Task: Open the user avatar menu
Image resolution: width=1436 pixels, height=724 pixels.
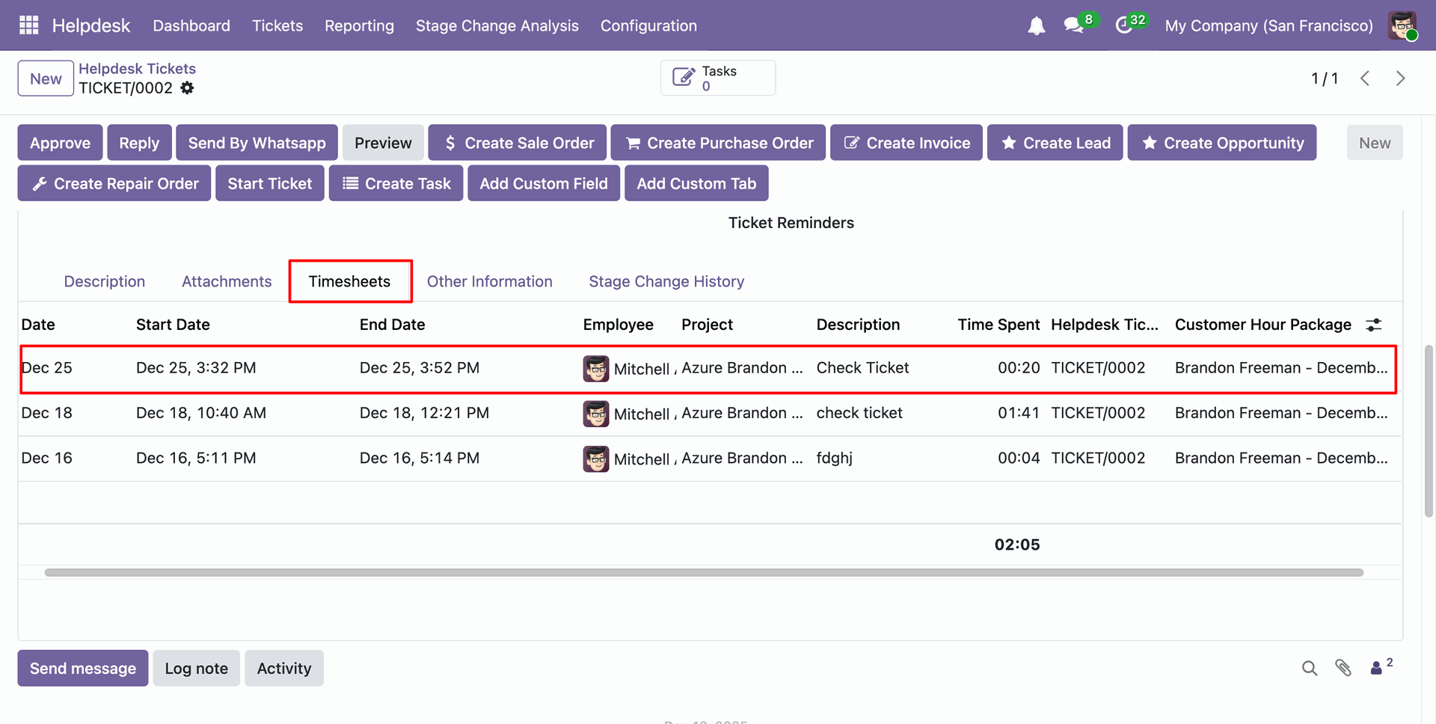Action: (1402, 25)
